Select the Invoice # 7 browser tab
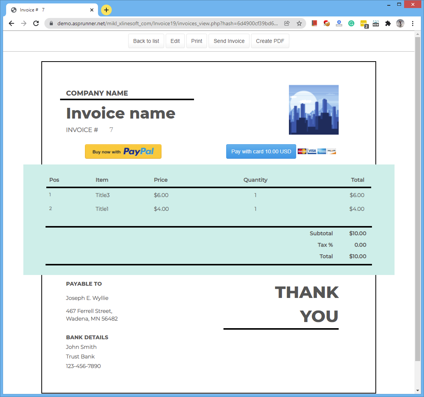This screenshot has height=397, width=424. click(x=50, y=10)
